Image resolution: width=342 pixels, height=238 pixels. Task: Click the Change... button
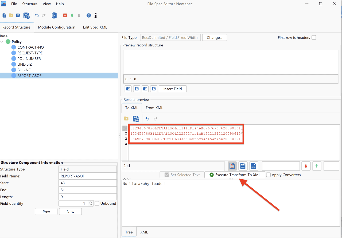pos(215,38)
